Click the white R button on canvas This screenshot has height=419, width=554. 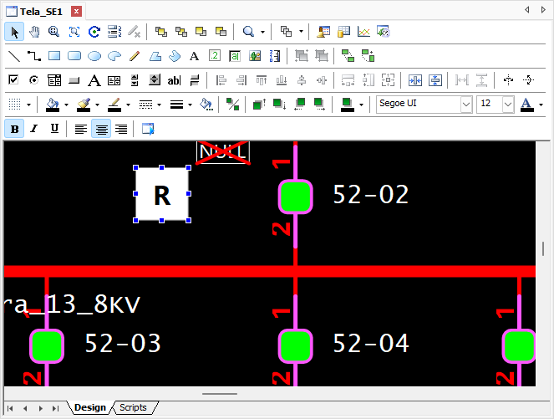(162, 195)
